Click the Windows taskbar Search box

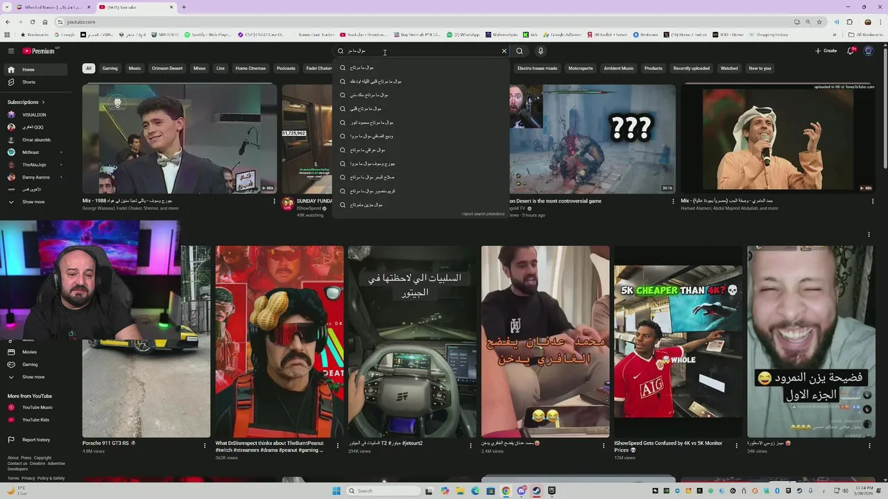384,491
